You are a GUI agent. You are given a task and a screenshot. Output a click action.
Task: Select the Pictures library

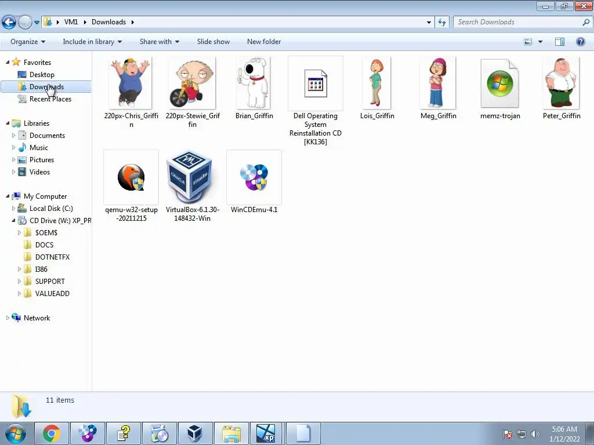point(42,160)
